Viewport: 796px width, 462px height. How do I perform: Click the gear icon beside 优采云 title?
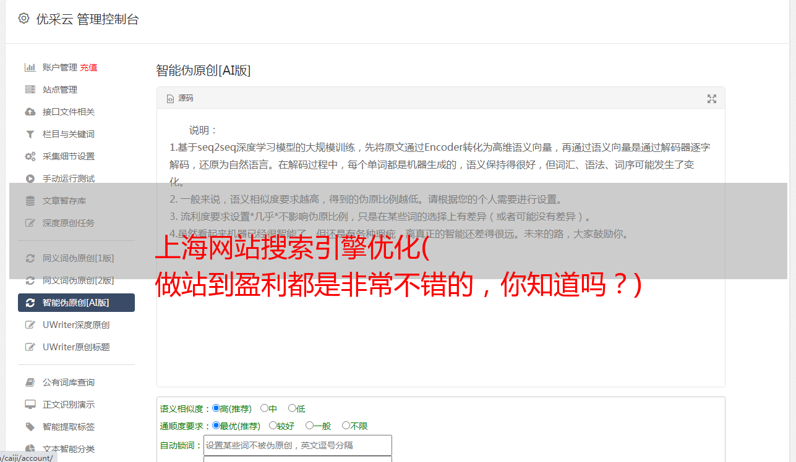24,19
